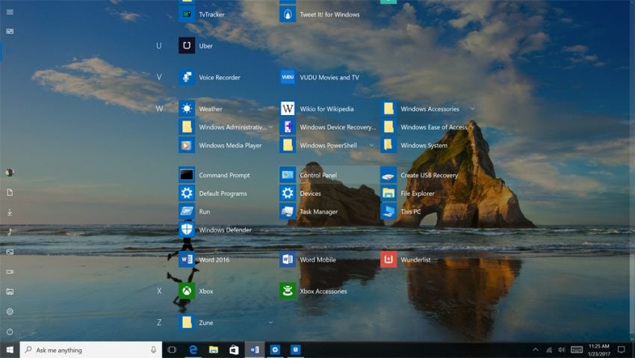Open Downloads from Start sidebar

click(10, 212)
